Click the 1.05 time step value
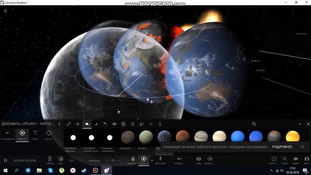The width and height of the screenshot is (311, 175). click(71, 160)
